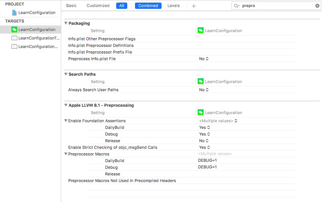Click Preprocessor Macros Multiple values field
The width and height of the screenshot is (322, 202).
215,154
